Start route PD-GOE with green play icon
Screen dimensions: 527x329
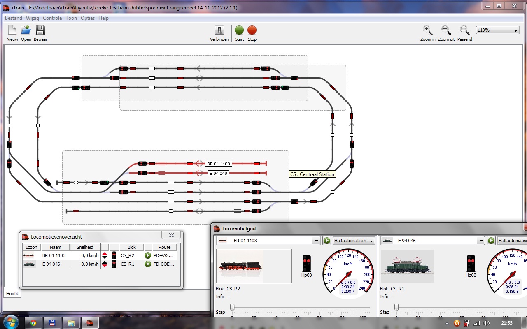pyautogui.click(x=148, y=264)
